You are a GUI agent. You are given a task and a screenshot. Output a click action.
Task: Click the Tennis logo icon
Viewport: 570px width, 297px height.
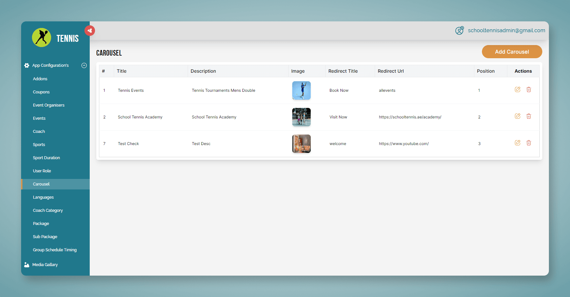pyautogui.click(x=42, y=37)
